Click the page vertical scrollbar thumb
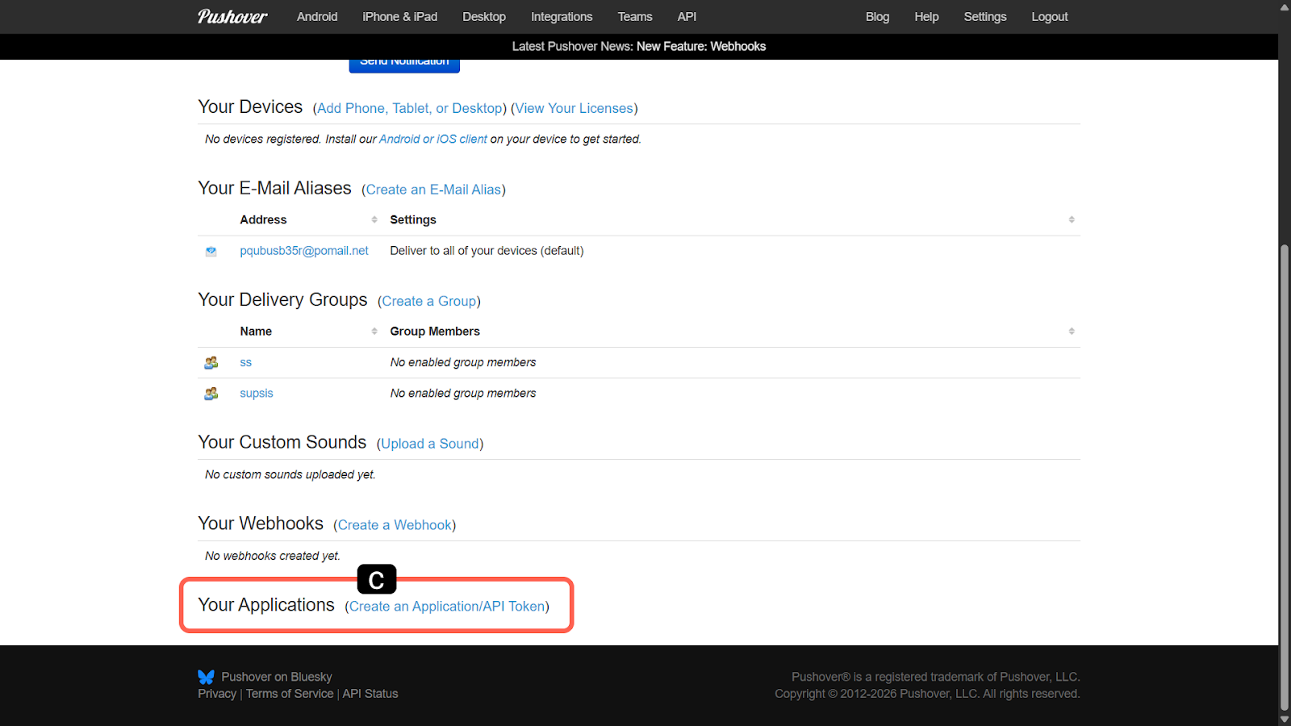 pos(1285,476)
